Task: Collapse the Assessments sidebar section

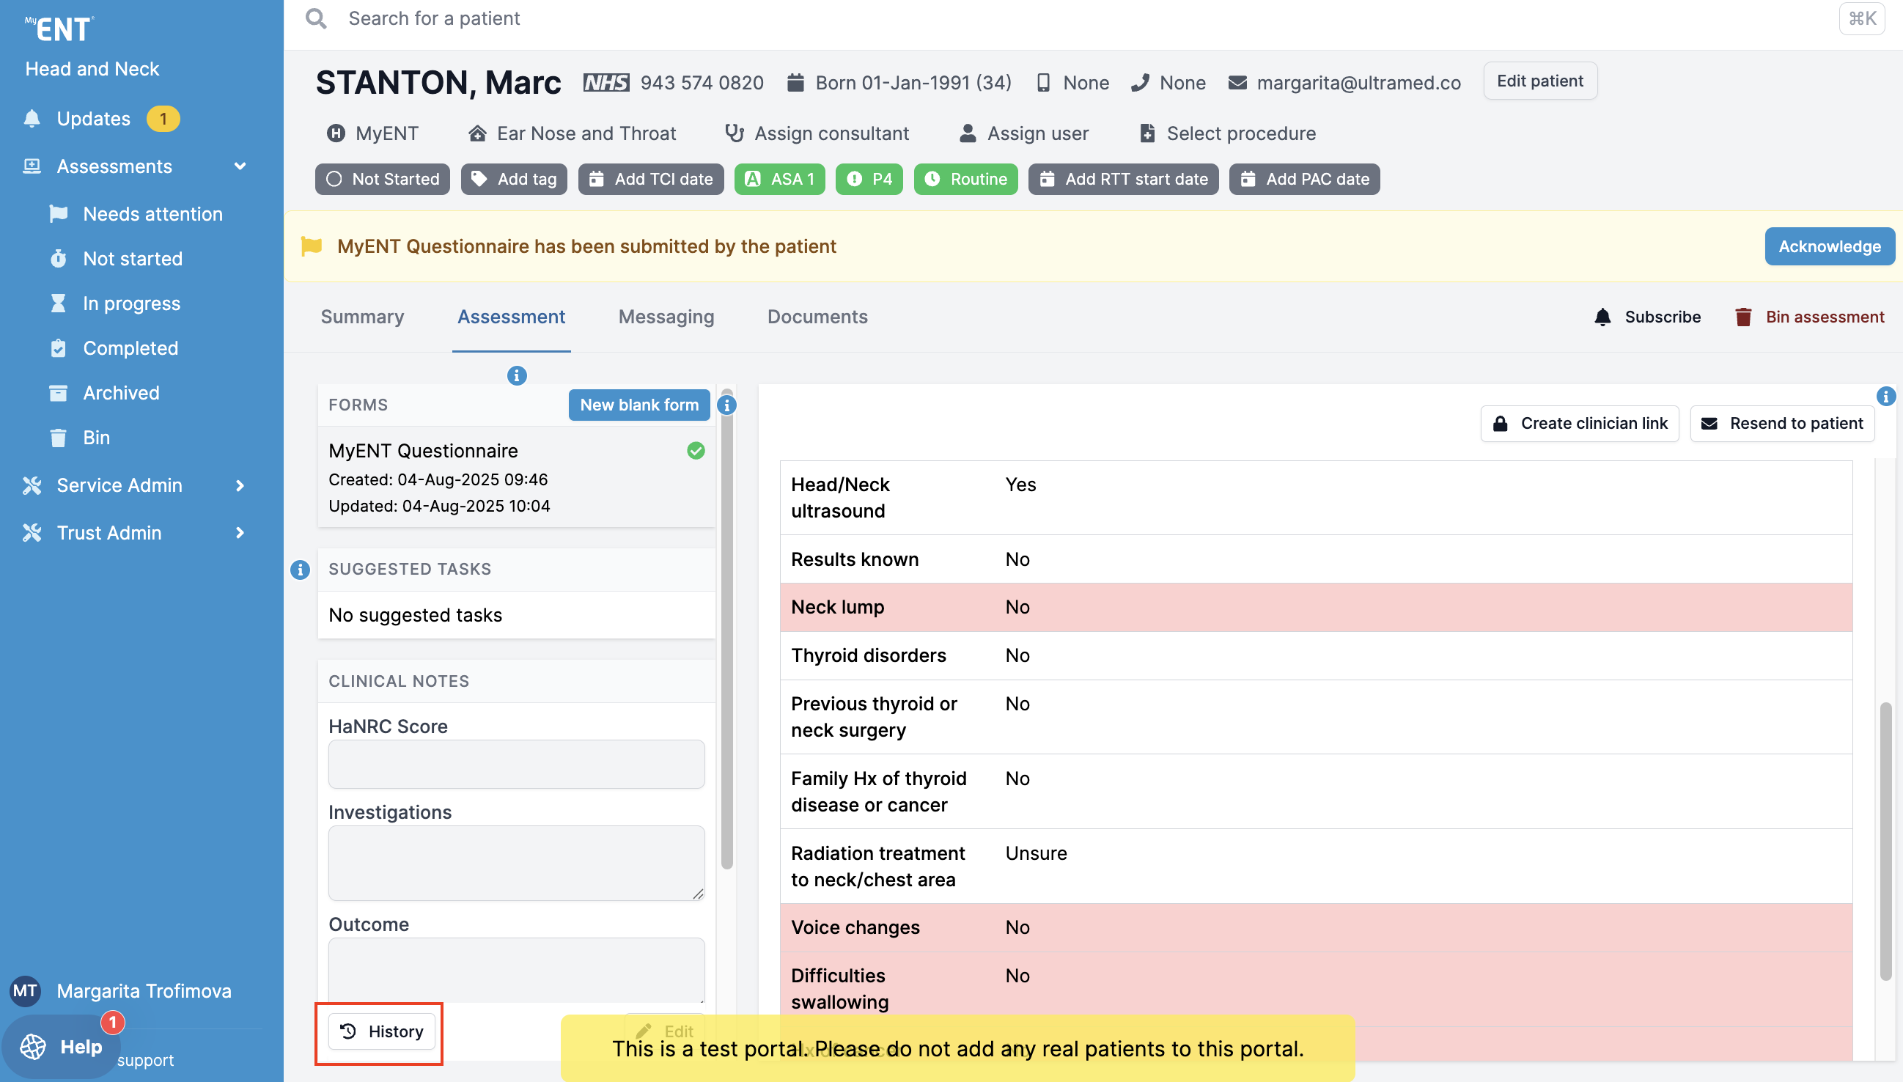Action: click(239, 166)
